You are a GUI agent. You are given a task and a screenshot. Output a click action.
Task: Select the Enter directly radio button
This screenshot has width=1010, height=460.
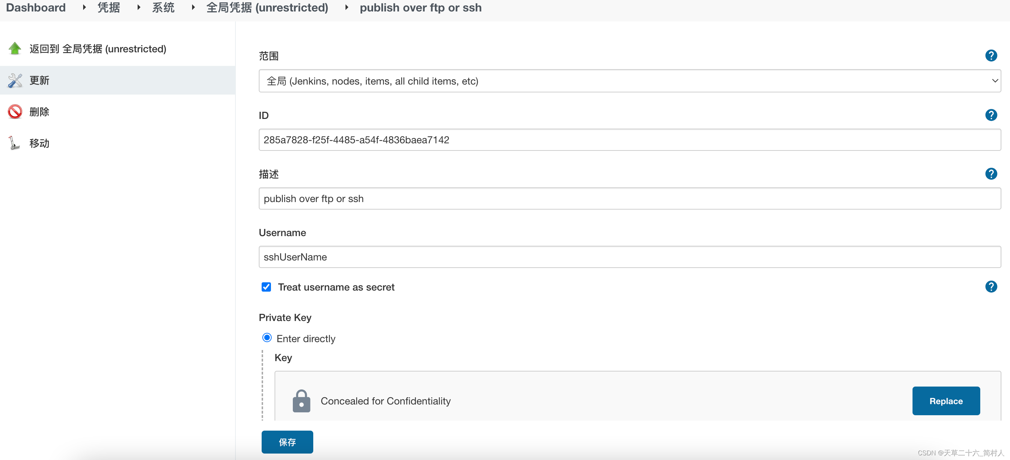[x=267, y=338]
